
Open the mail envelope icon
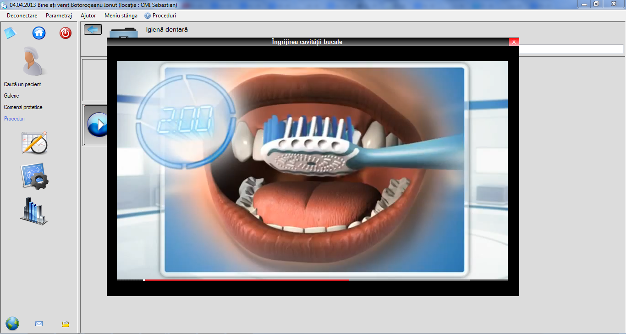pos(39,324)
